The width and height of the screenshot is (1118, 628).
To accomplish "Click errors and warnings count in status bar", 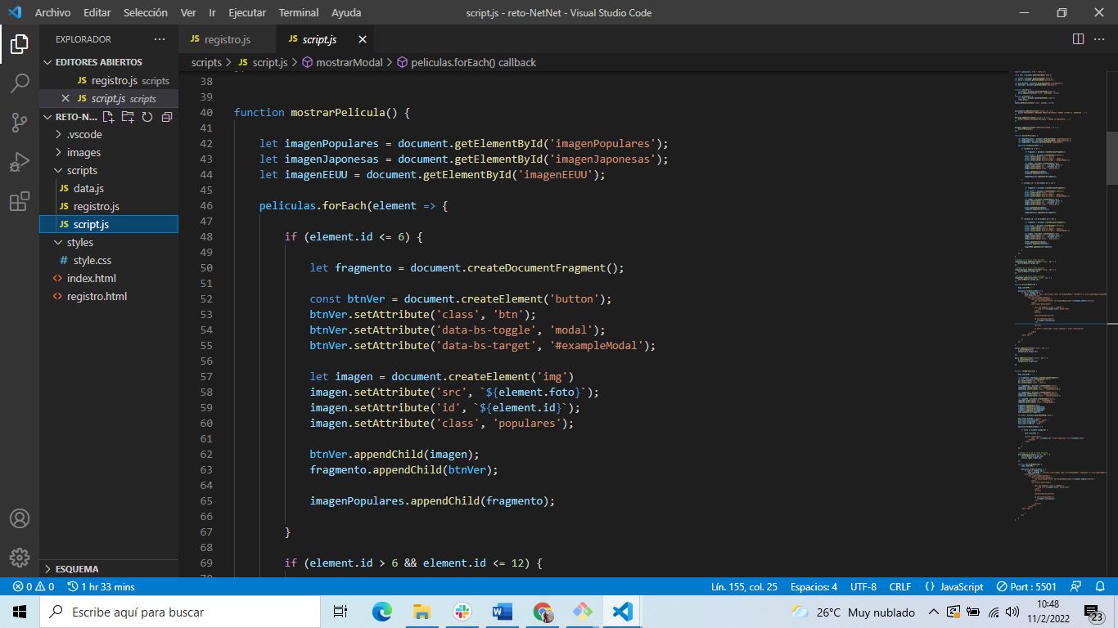I will pos(34,587).
